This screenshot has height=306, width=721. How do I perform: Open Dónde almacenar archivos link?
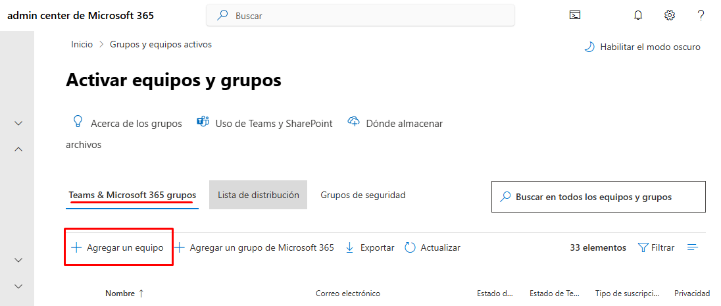pos(404,123)
